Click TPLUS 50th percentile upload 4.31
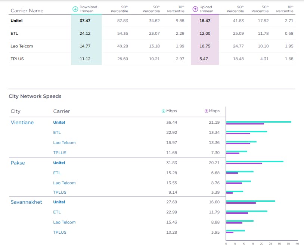The height and width of the screenshot is (249, 304). click(x=264, y=59)
